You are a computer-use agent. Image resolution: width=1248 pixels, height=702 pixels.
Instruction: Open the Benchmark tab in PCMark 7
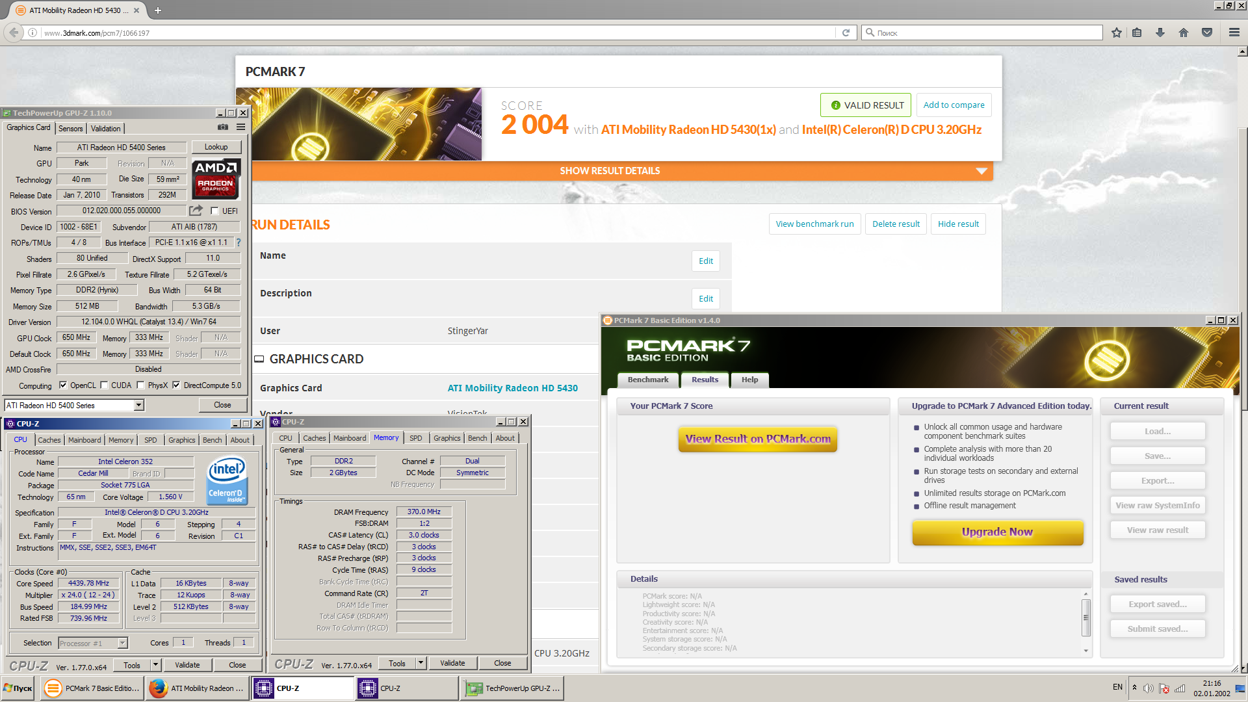pyautogui.click(x=647, y=380)
